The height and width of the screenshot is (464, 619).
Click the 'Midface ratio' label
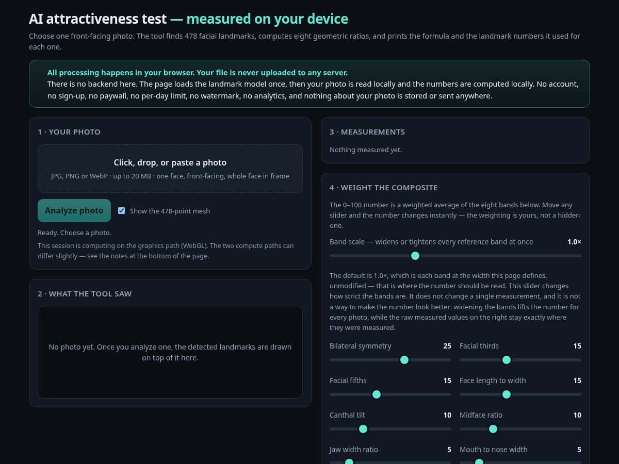pos(481,415)
